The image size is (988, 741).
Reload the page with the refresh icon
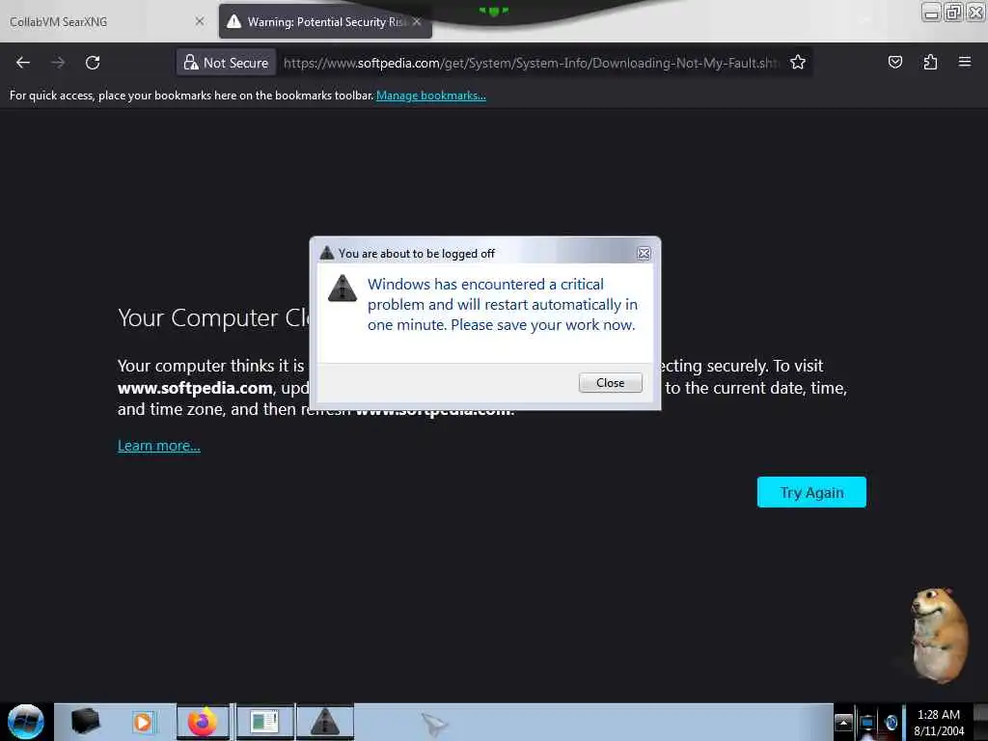pyautogui.click(x=93, y=63)
